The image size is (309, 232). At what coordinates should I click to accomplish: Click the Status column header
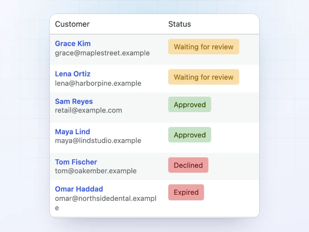(x=179, y=24)
